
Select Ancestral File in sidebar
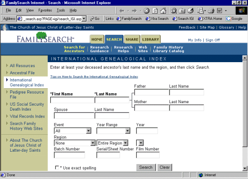tap(22, 73)
